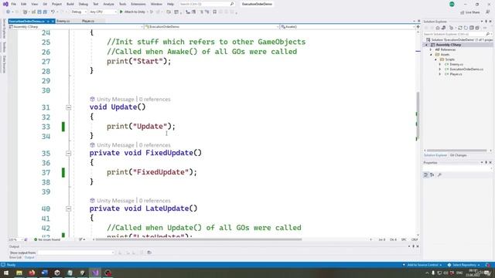Open the Git menu
Screen dimensions: 495x278
coord(45,4)
